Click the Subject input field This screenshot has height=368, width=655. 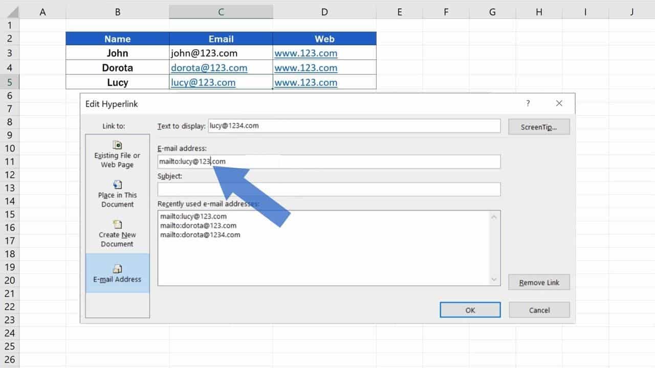coord(329,189)
